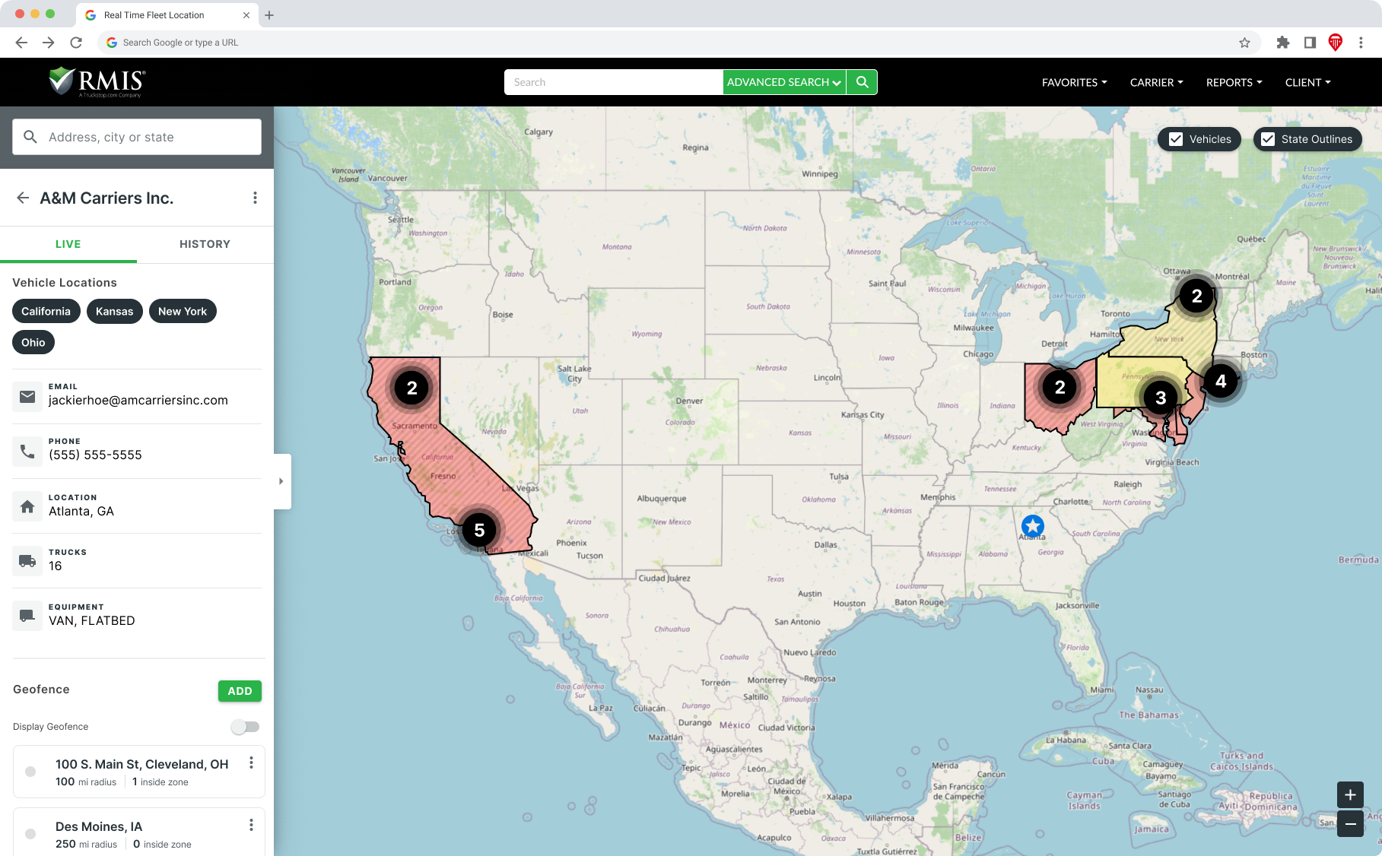Expand the REPORTS dropdown
This screenshot has height=856, width=1382.
point(1233,82)
